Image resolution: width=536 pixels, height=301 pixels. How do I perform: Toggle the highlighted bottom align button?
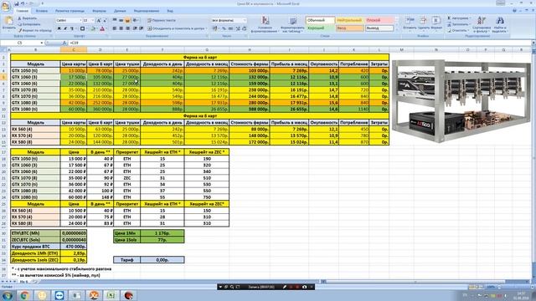(127, 20)
